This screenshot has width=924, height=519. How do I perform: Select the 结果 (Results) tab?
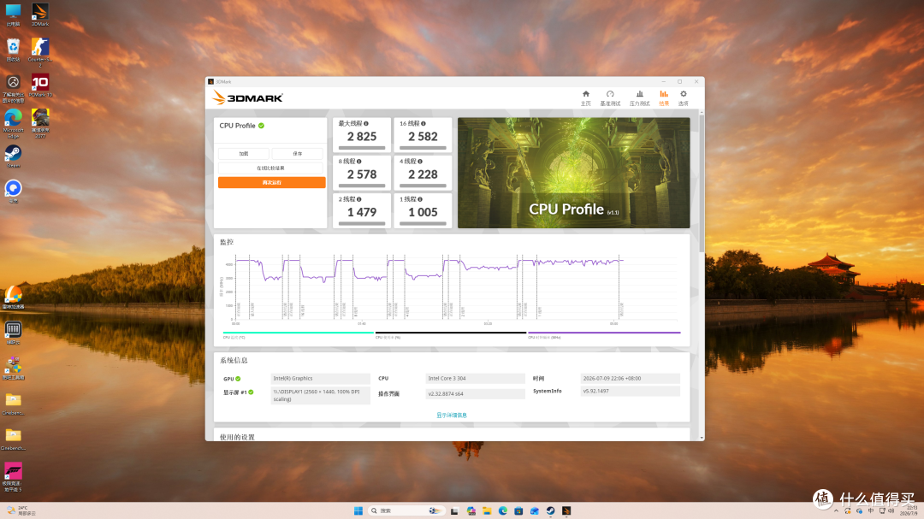pyautogui.click(x=664, y=97)
